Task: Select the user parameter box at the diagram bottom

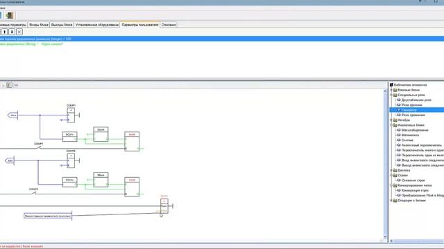Action: tap(48, 216)
